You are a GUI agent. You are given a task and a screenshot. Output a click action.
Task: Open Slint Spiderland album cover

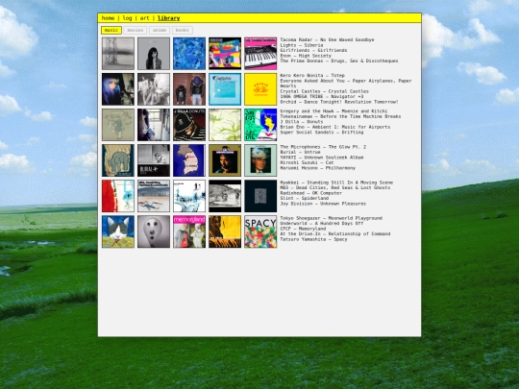pos(225,196)
